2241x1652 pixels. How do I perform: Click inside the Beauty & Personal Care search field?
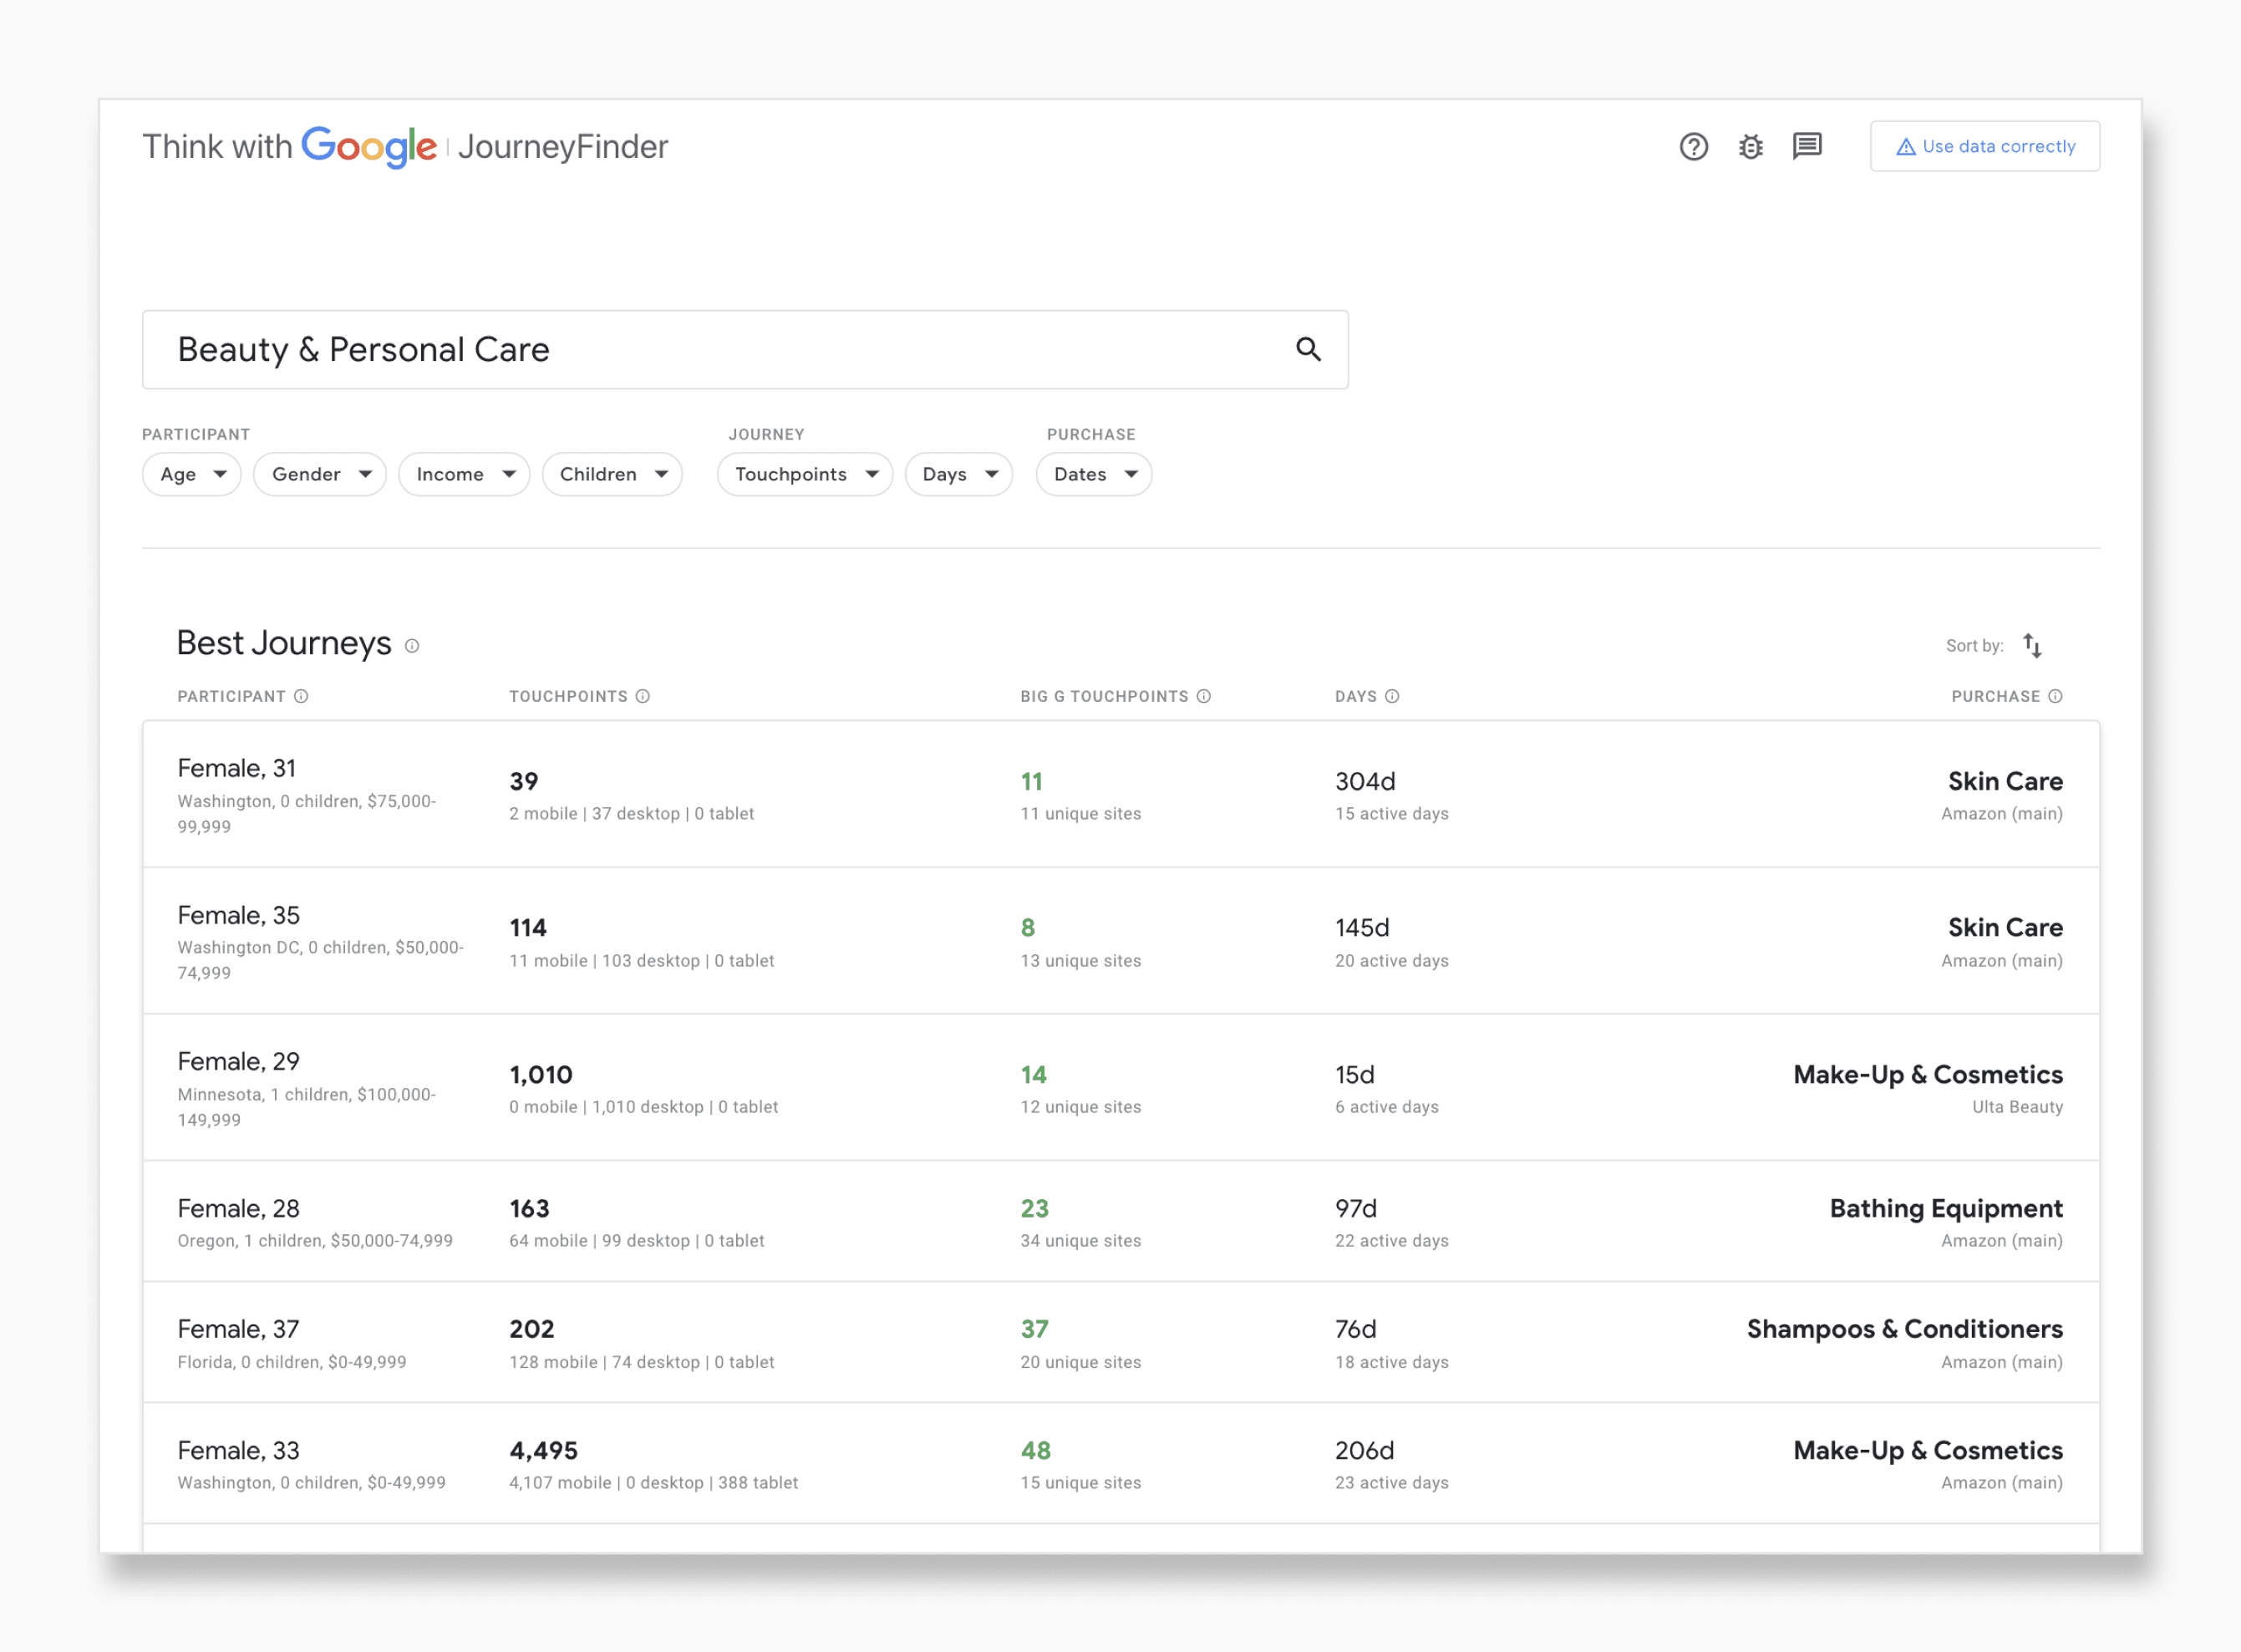(600, 350)
